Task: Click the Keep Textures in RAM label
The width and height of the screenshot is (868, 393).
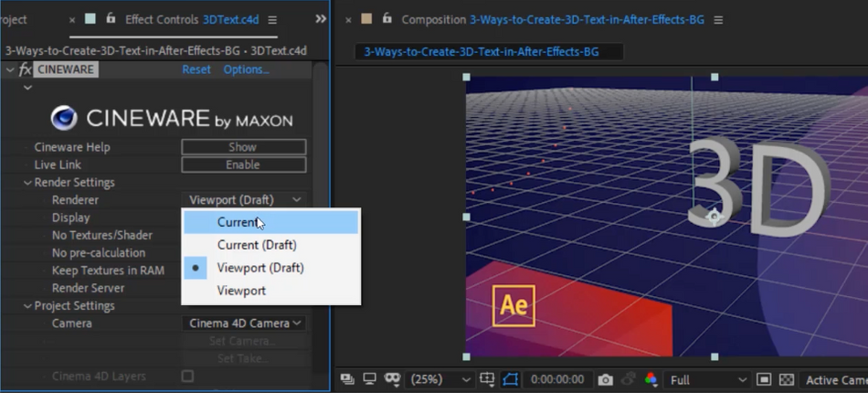Action: click(108, 271)
